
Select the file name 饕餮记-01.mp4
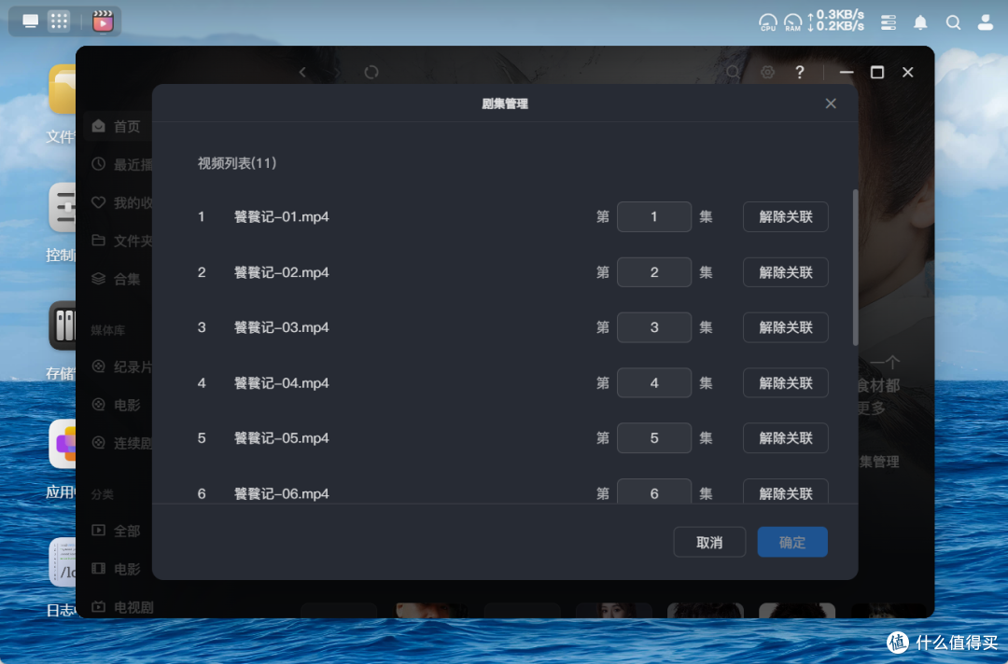coord(282,217)
